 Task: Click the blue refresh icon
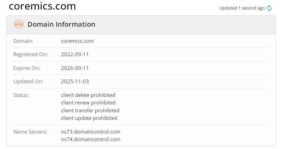(x=269, y=8)
